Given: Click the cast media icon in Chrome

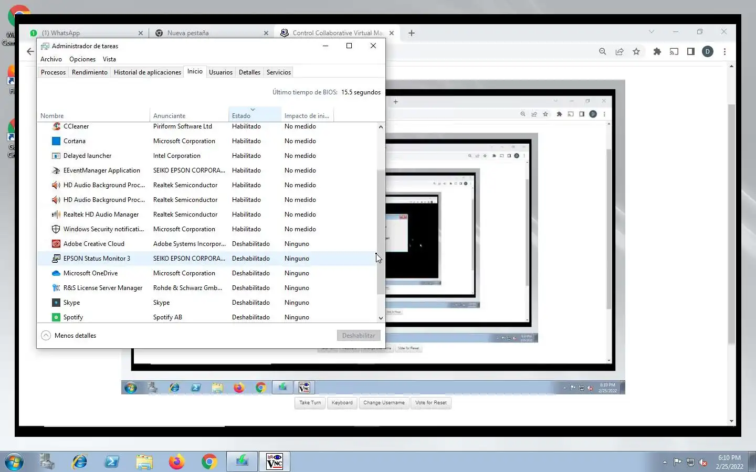Looking at the screenshot, I should [x=674, y=51].
